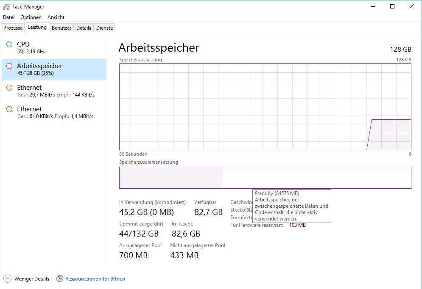
Task: Maximize the Task-Manager window
Action: [392, 6]
